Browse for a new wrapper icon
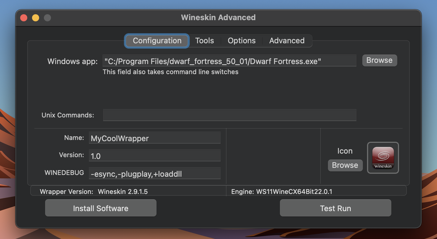 pyautogui.click(x=345, y=165)
